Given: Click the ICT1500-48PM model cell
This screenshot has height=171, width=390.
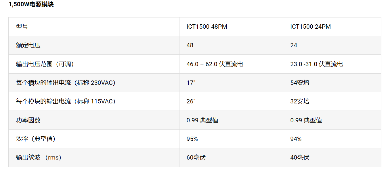Looking at the screenshot, I should tap(207, 27).
